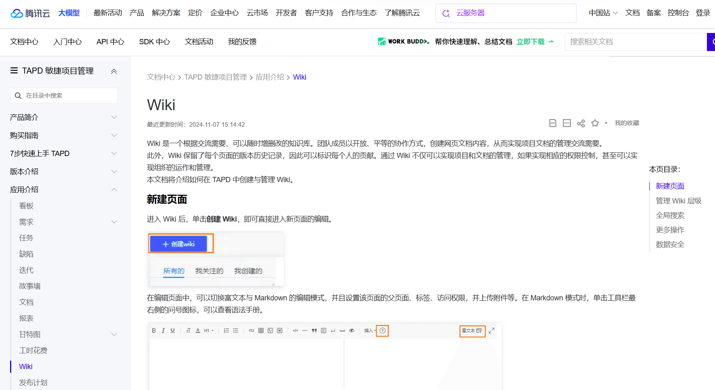Click the 立即下载 link in the banner
This screenshot has height=390, width=715.
click(535, 42)
